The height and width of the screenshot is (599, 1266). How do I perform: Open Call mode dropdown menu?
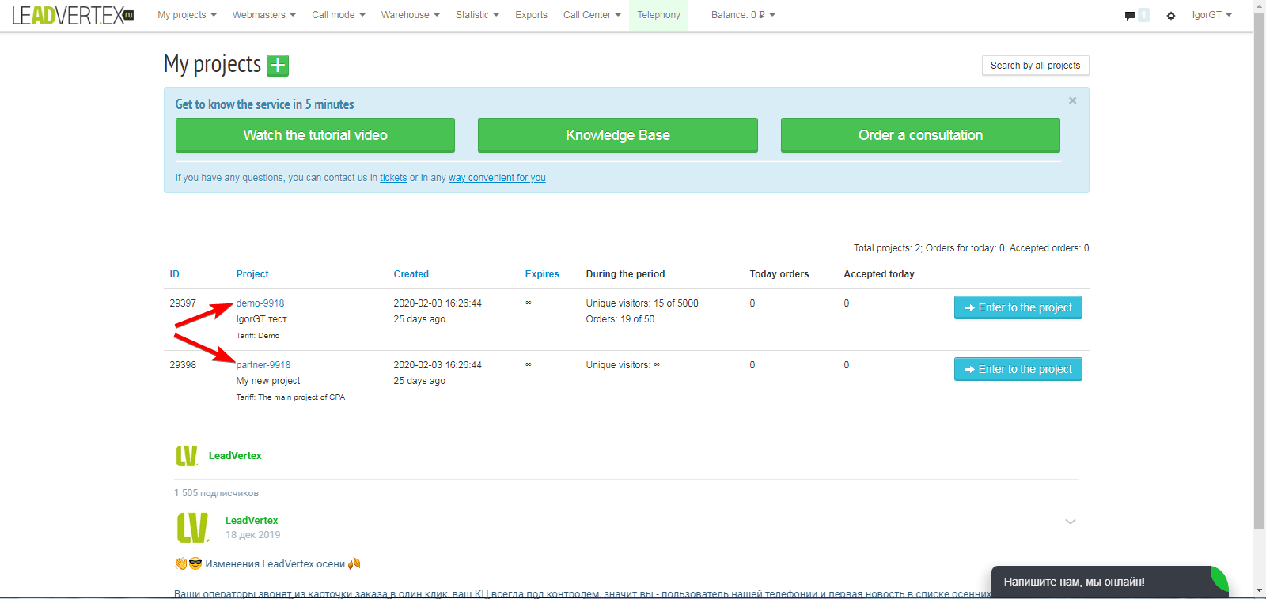coord(339,15)
